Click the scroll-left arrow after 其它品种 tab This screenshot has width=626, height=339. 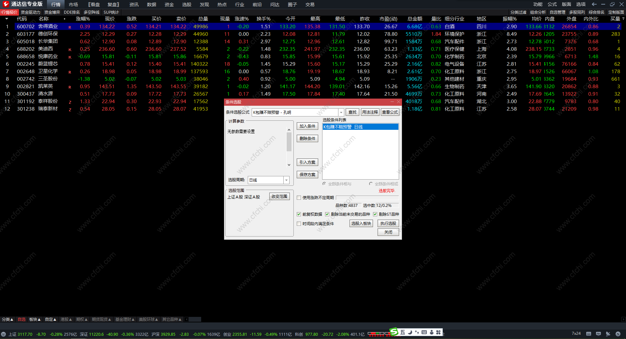tap(186, 319)
